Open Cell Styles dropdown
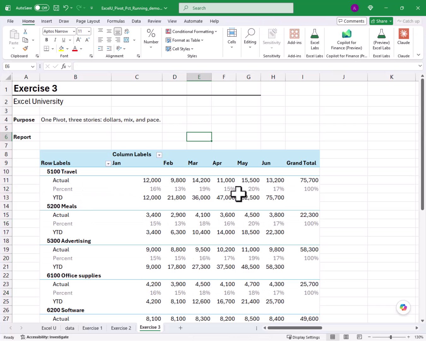Screen dimensions: 426x341 [x=180, y=49]
